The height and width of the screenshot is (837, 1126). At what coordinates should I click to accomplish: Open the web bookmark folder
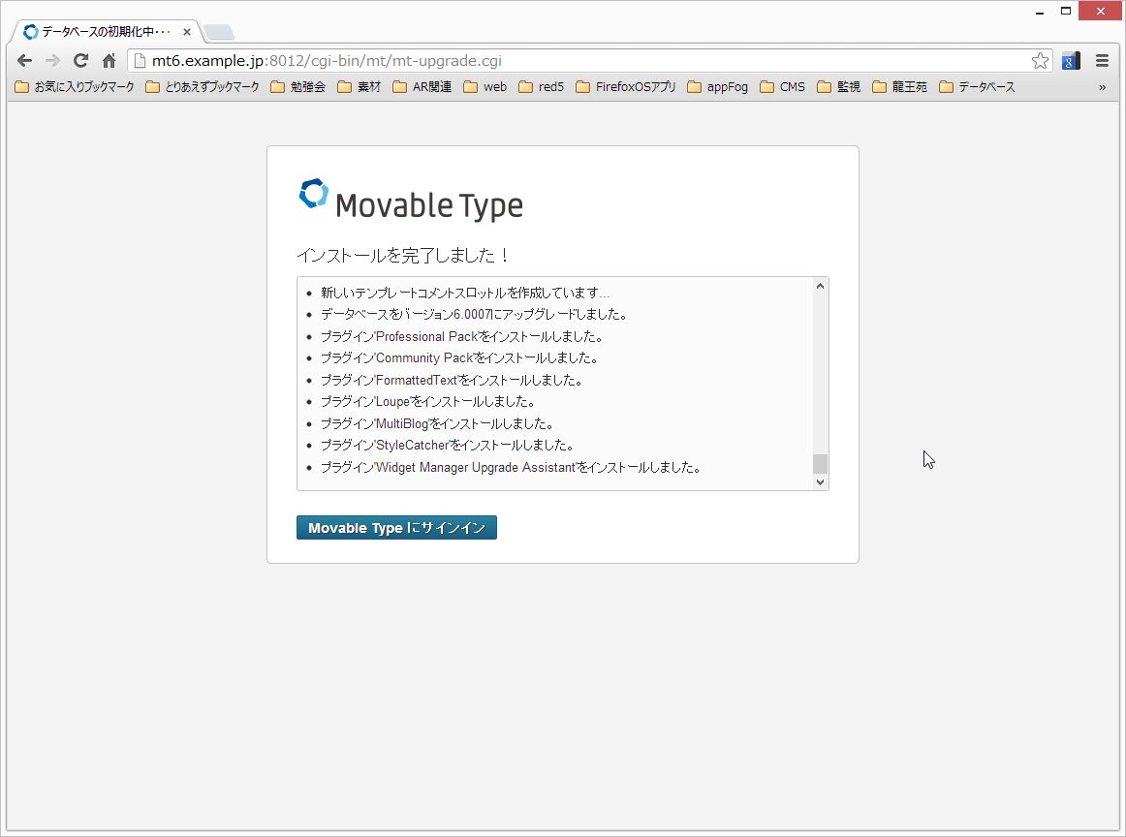click(x=485, y=87)
